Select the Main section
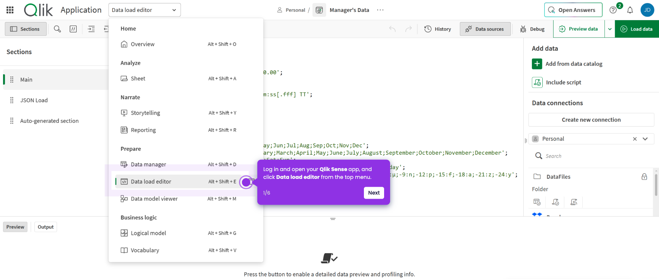The width and height of the screenshot is (659, 279). coord(56,80)
